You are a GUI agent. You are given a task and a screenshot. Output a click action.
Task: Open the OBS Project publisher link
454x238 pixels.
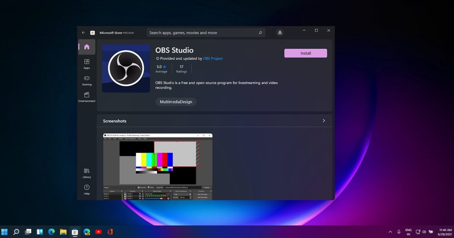213,58
